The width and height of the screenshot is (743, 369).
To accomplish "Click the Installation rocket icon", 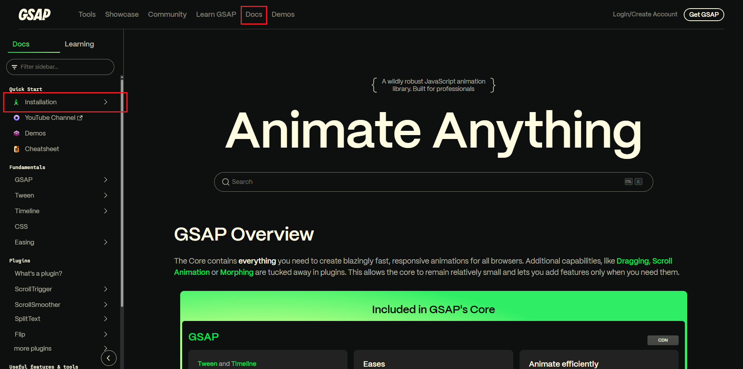I will click(x=16, y=102).
